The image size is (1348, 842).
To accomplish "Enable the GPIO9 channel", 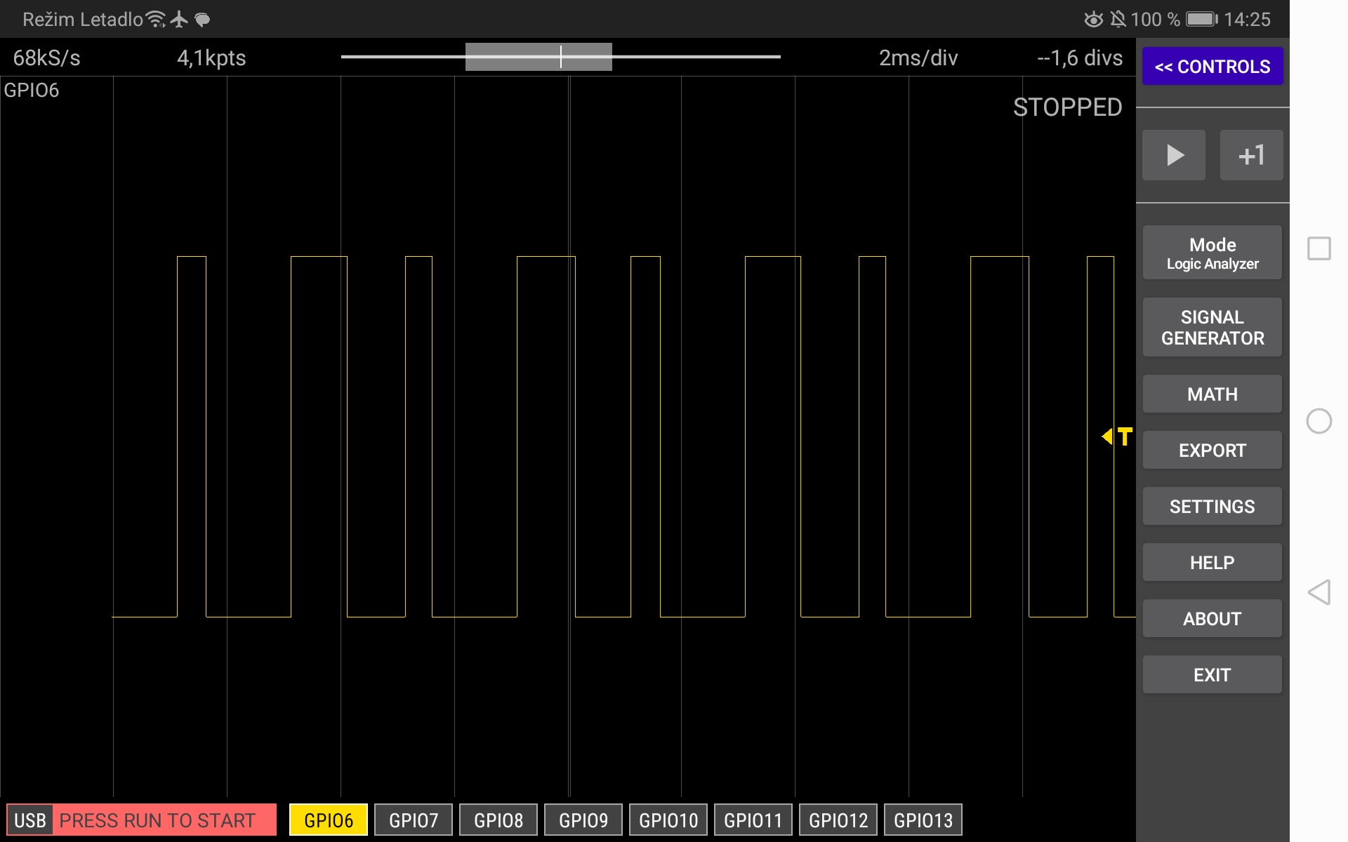I will [583, 819].
